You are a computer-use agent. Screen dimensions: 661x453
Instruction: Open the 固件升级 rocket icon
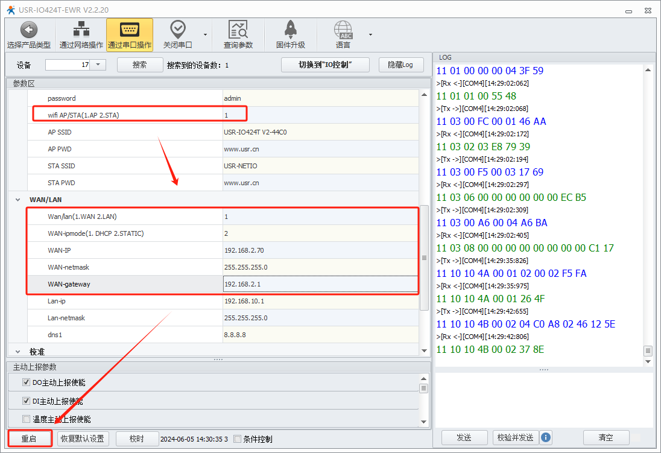click(x=291, y=30)
